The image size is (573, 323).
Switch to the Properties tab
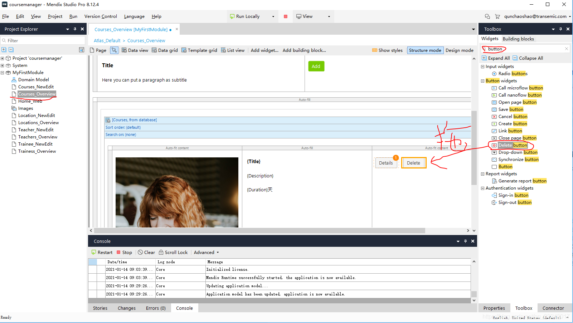coord(494,308)
